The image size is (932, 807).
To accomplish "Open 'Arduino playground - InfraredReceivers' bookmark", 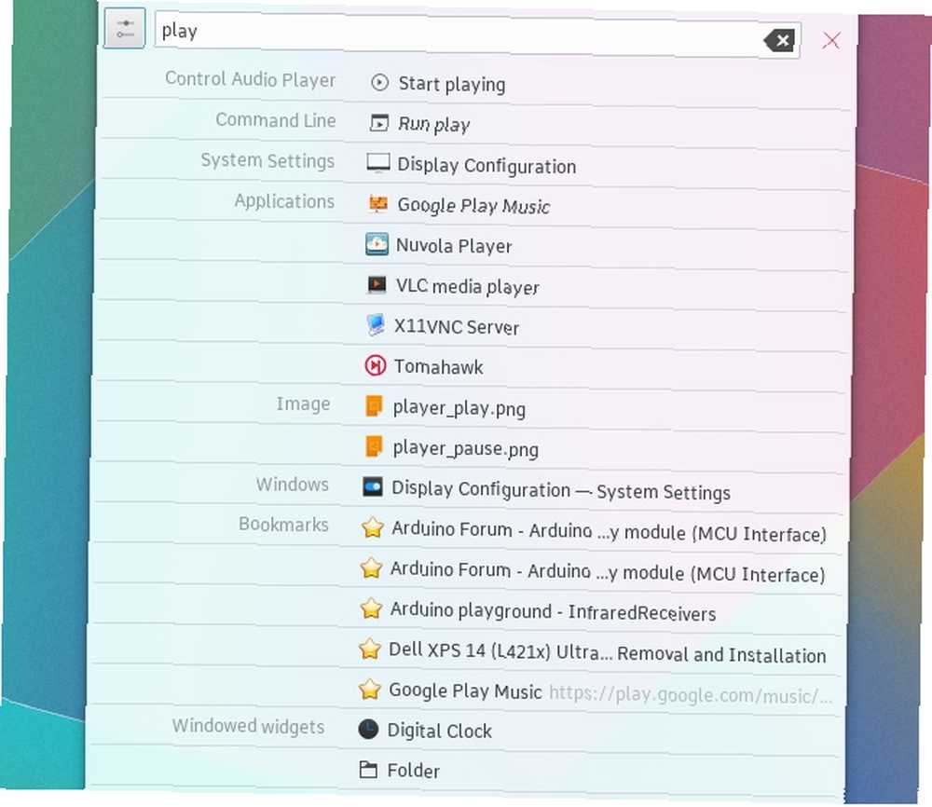I will click(553, 611).
